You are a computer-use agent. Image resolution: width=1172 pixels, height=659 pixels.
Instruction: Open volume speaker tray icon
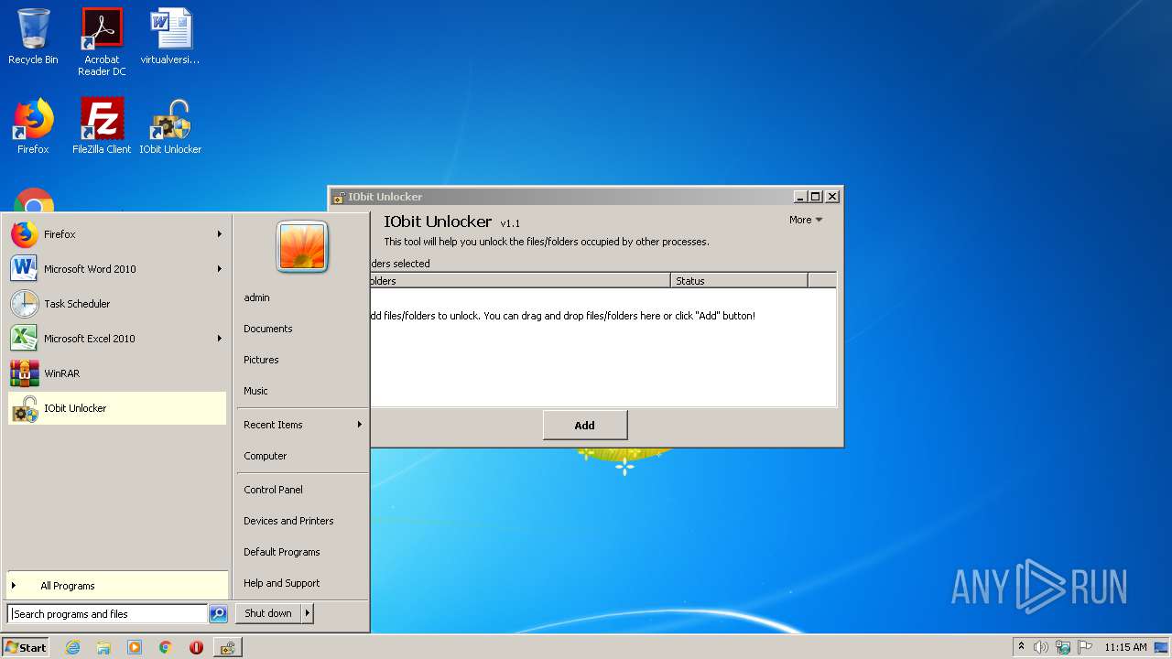[x=1041, y=647]
